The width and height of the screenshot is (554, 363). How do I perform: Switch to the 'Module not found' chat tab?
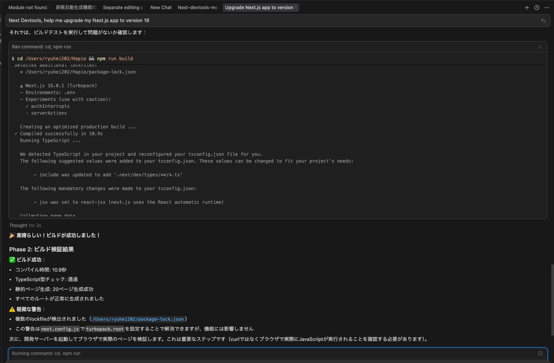click(x=29, y=8)
